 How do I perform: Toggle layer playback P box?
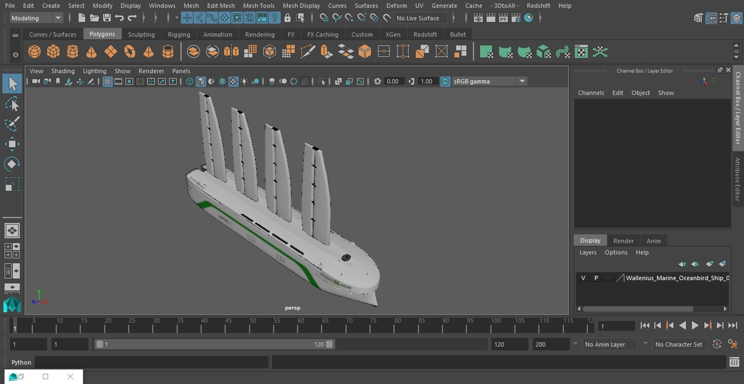596,278
